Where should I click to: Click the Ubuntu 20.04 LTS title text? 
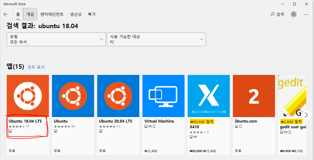116,121
